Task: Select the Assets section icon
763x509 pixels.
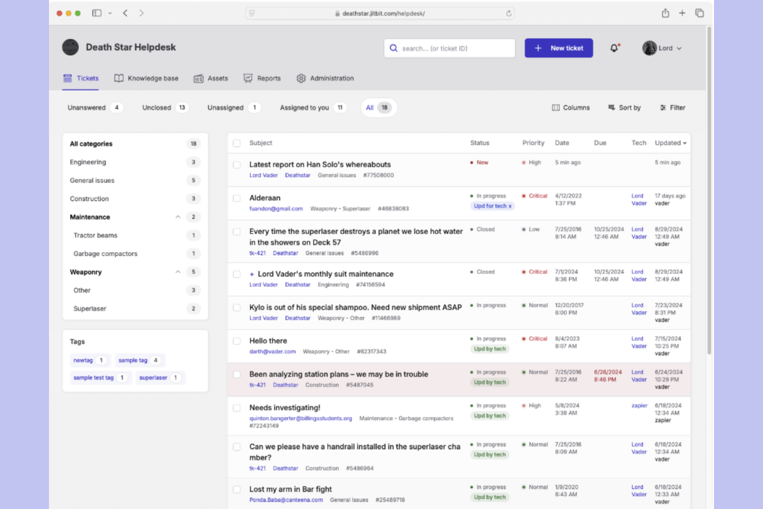Action: 198,78
